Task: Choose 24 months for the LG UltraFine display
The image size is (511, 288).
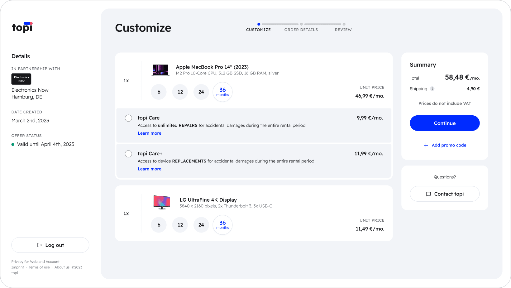Action: click(x=201, y=225)
